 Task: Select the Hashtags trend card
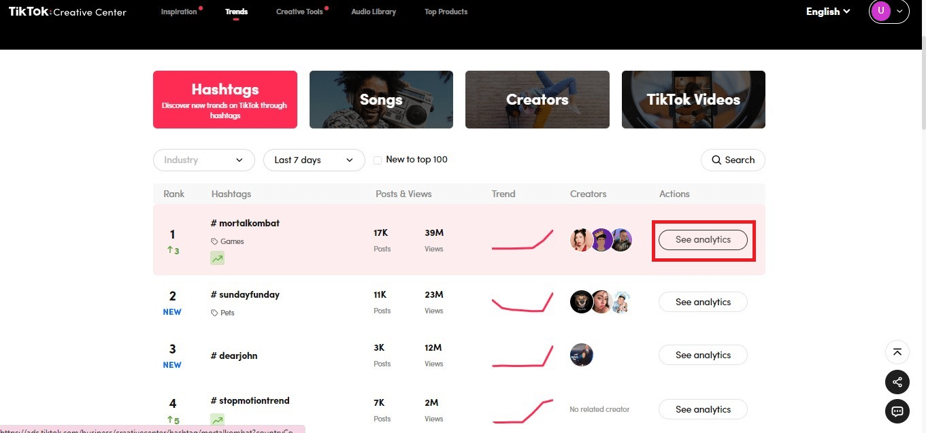tap(225, 99)
